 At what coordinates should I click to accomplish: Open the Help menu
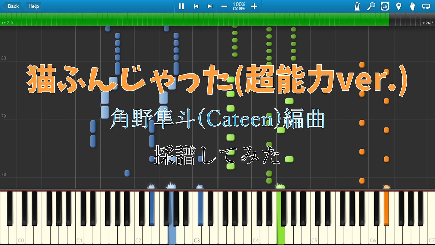point(33,6)
